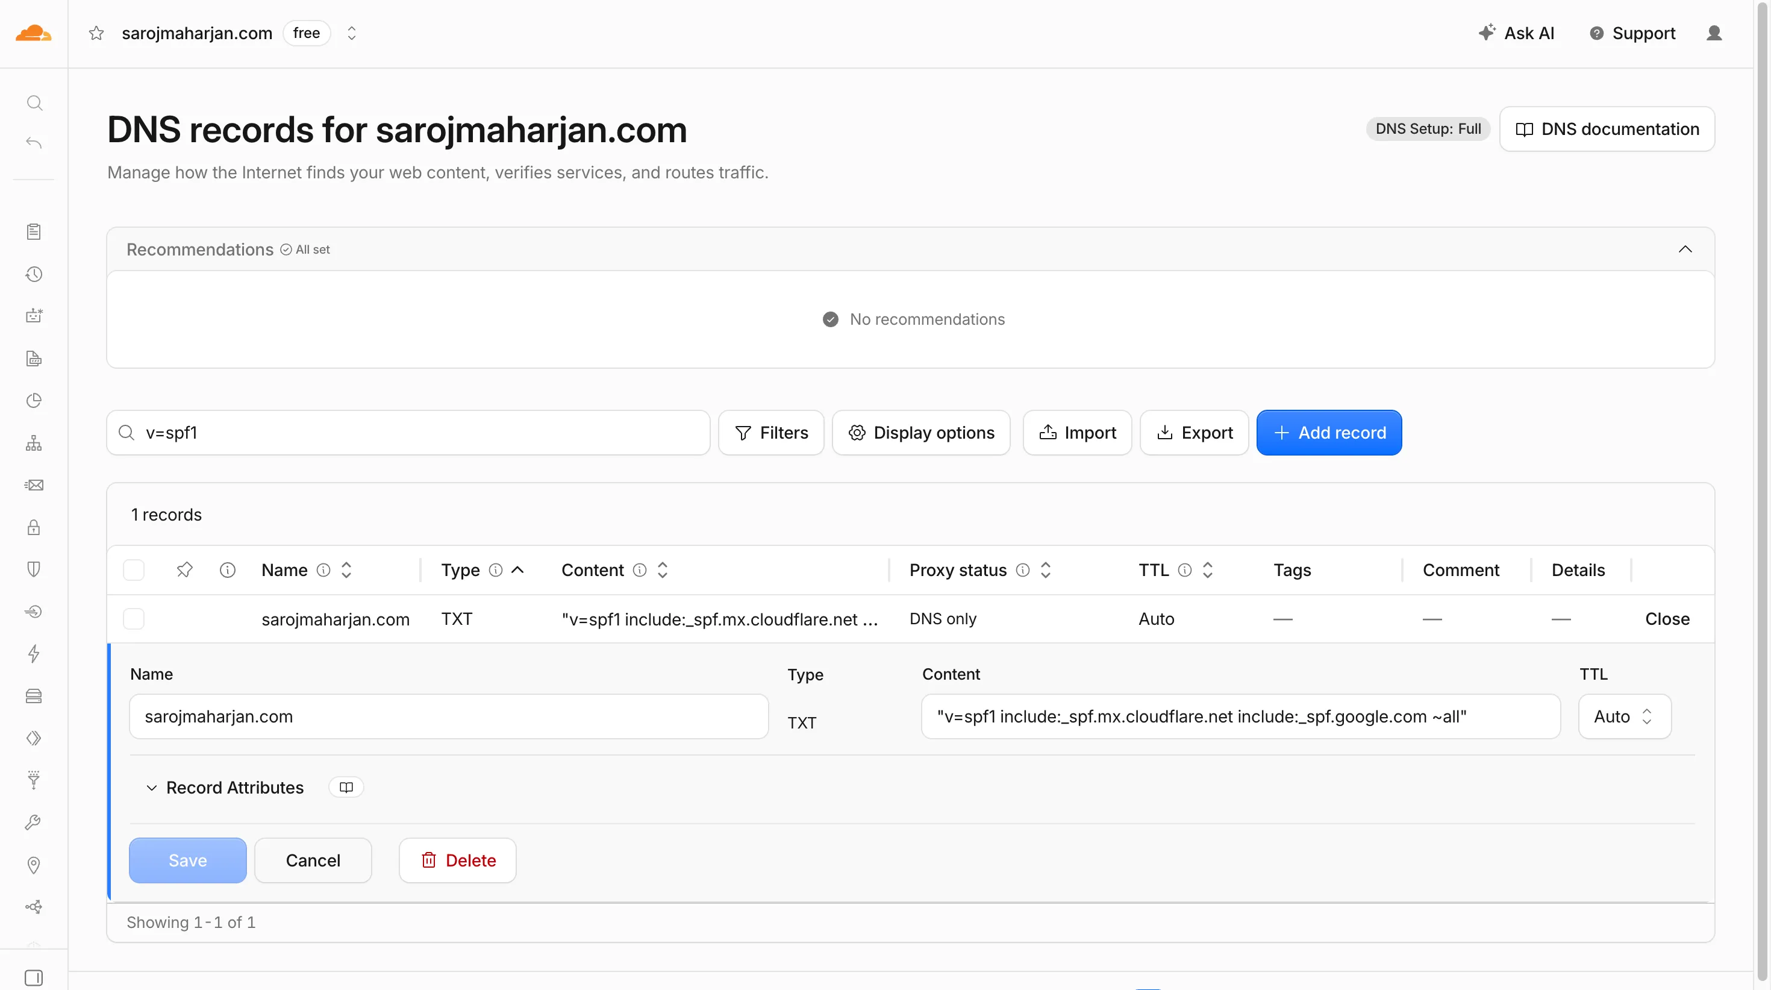Sort records by Name column arrows
1771x990 pixels.
click(x=346, y=570)
